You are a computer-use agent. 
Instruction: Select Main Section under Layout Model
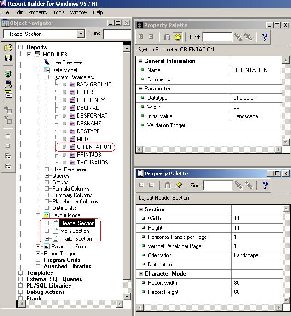[75, 231]
